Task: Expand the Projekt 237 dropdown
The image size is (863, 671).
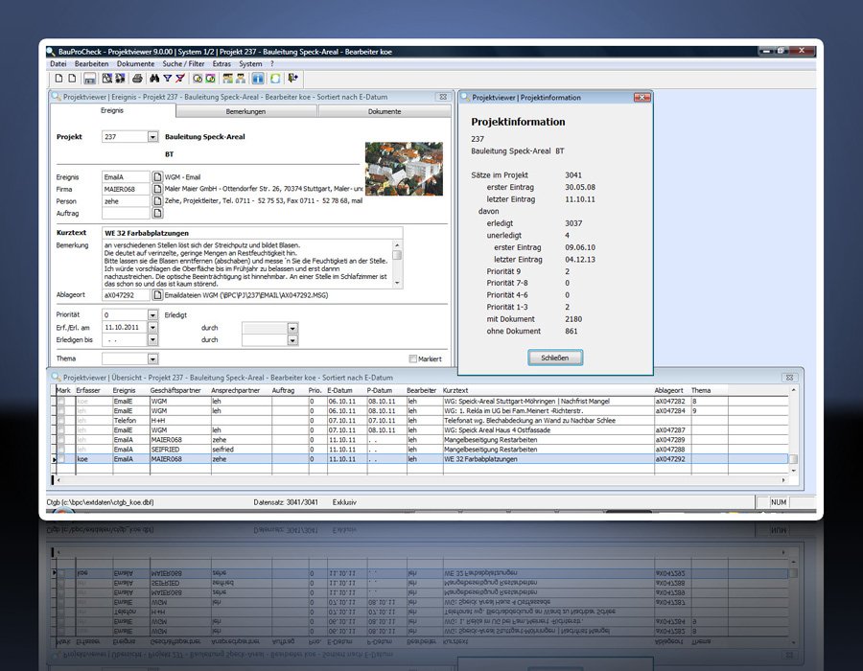Action: coord(152,137)
